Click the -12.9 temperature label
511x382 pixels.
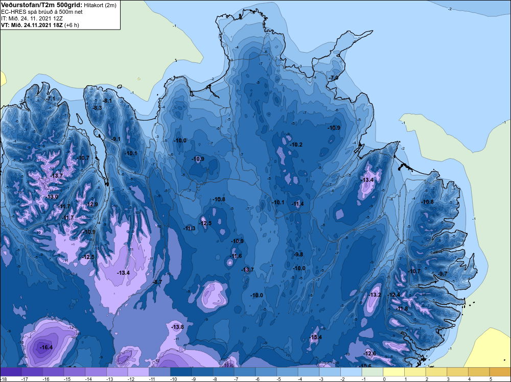91,204
